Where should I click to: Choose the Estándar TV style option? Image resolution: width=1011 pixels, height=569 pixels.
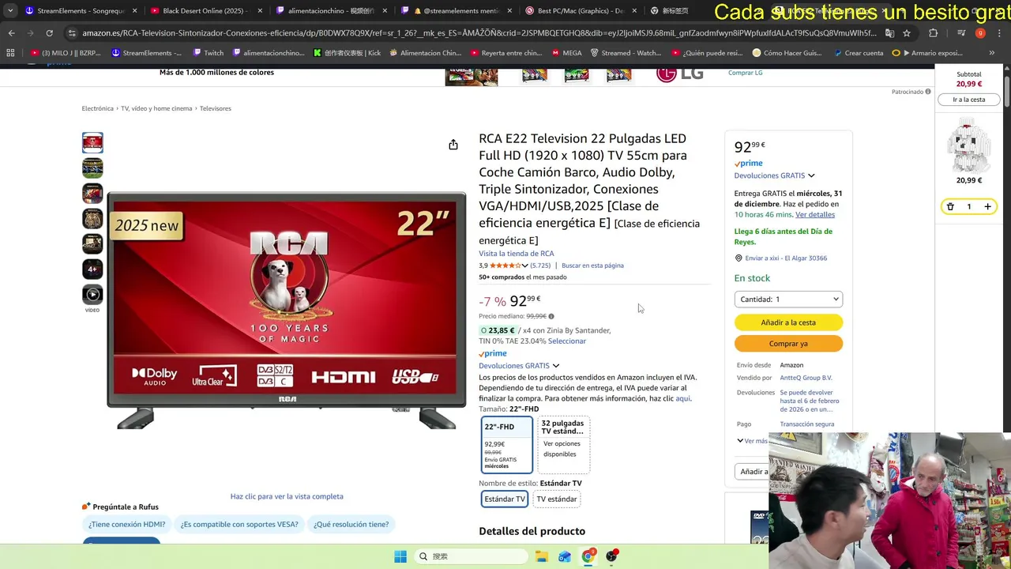pos(505,499)
